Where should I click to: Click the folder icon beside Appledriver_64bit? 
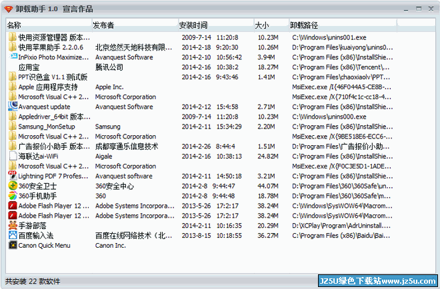click(13, 116)
